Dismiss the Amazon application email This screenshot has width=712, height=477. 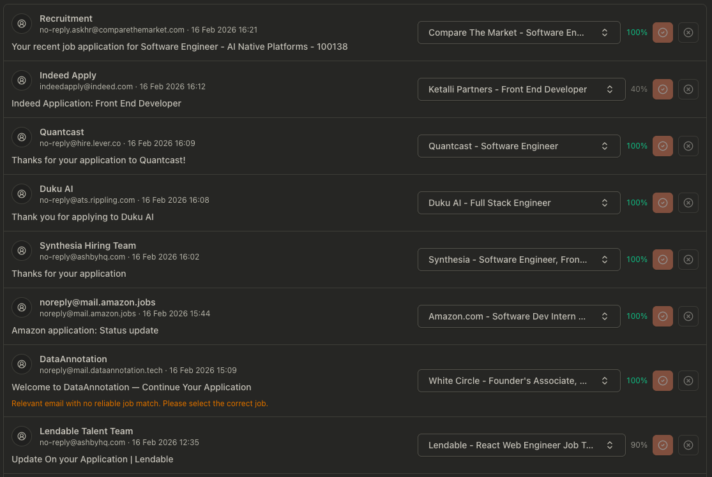click(688, 316)
